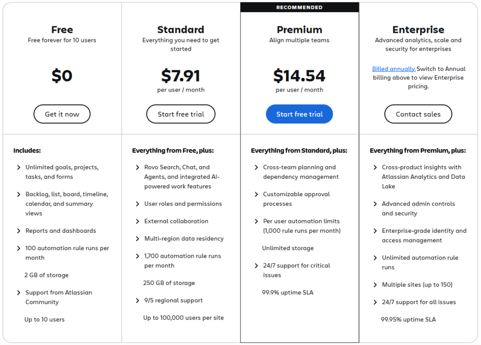The image size is (481, 345).
Task: Expand Cross-team planning and dependency management
Action: [256, 167]
